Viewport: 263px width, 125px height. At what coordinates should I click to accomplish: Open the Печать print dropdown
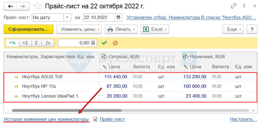121,29
